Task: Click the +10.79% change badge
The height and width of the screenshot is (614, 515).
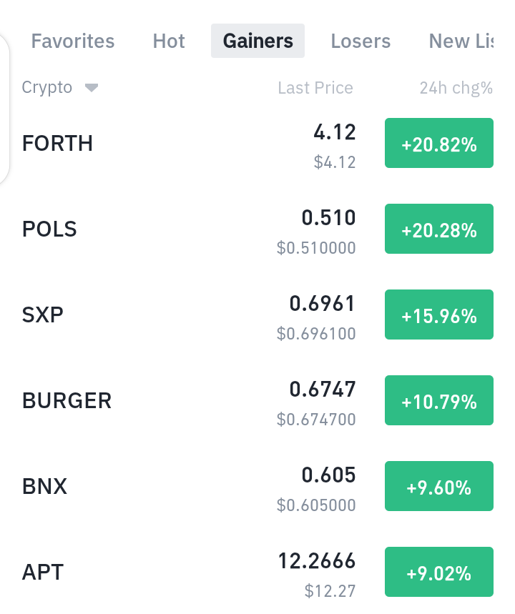Action: click(x=439, y=400)
